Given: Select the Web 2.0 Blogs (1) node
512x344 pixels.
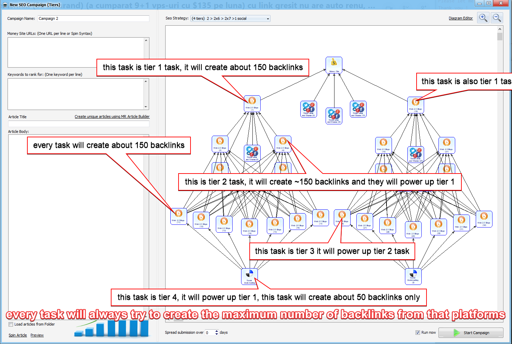Looking at the screenshot, I should [252, 104].
